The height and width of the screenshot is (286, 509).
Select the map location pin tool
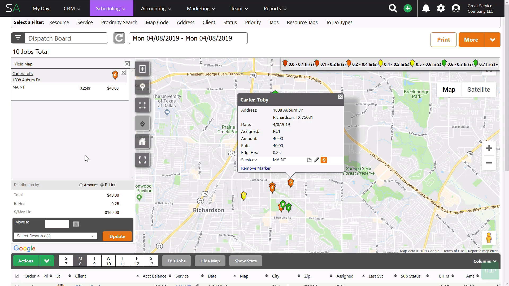coord(142,87)
